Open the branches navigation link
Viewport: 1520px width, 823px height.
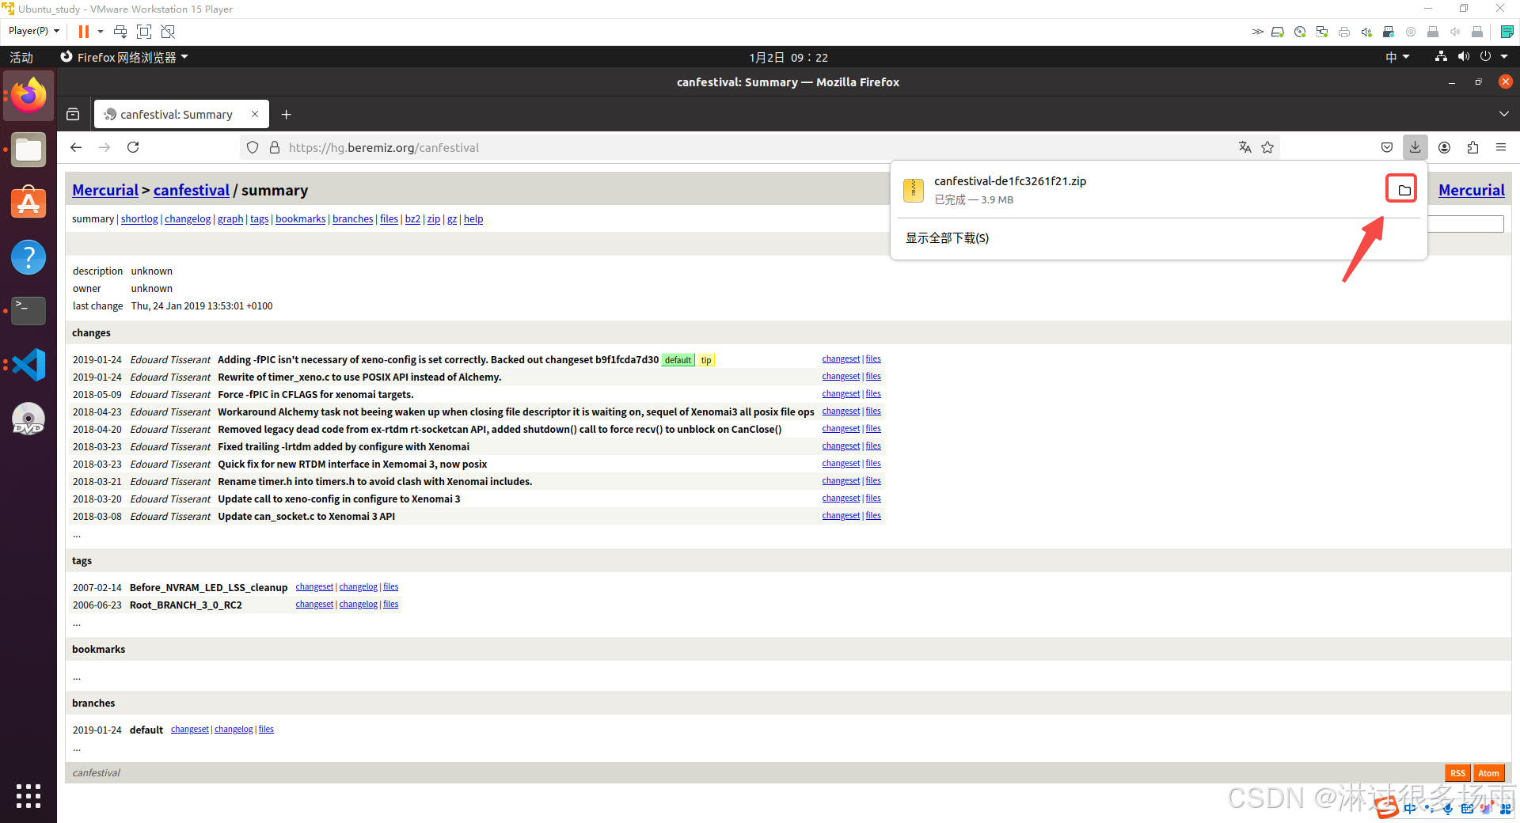pos(353,219)
